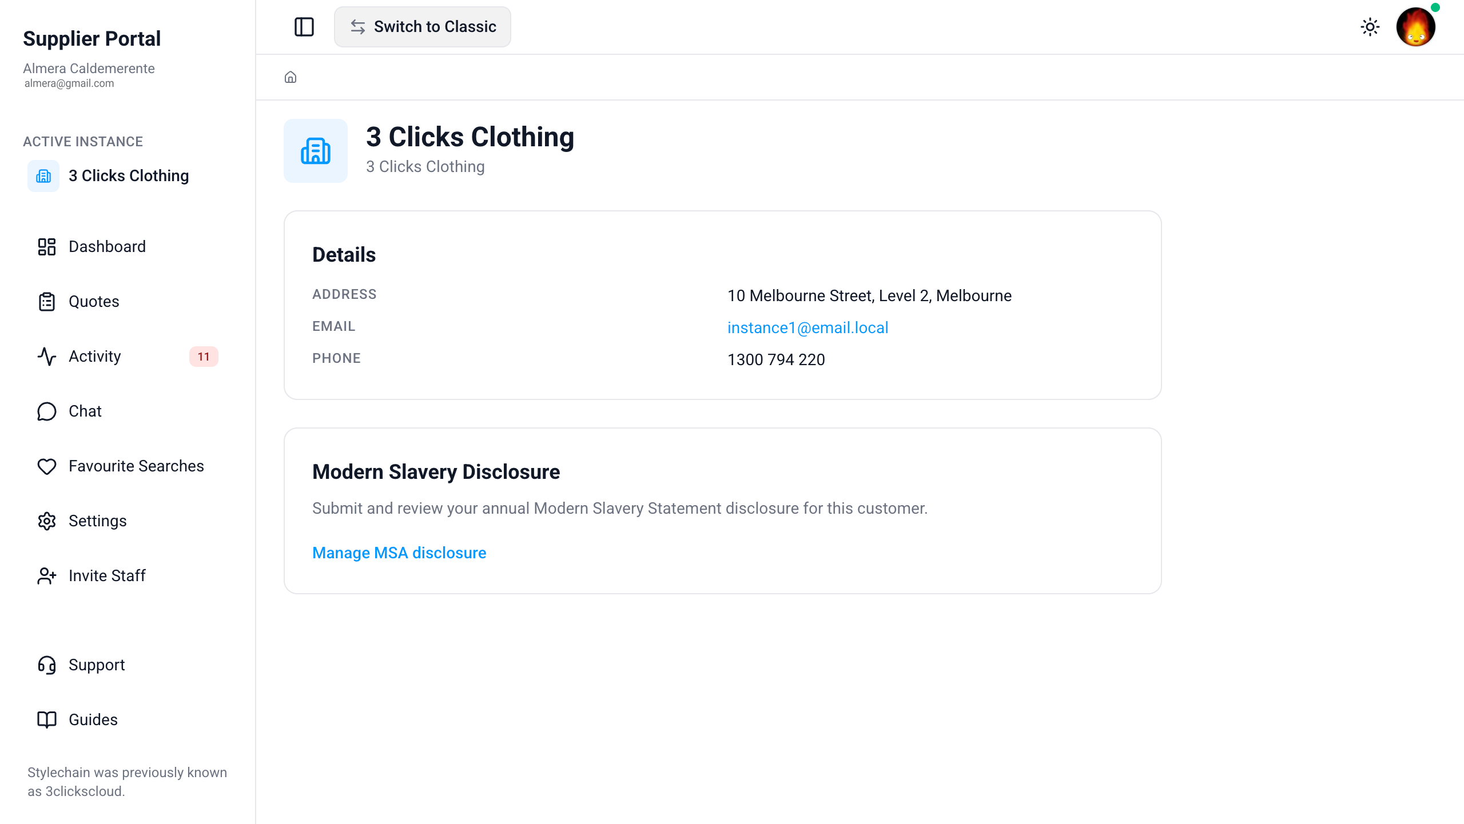This screenshot has height=824, width=1464.
Task: Click the Activity pulse icon
Action: [x=47, y=357]
